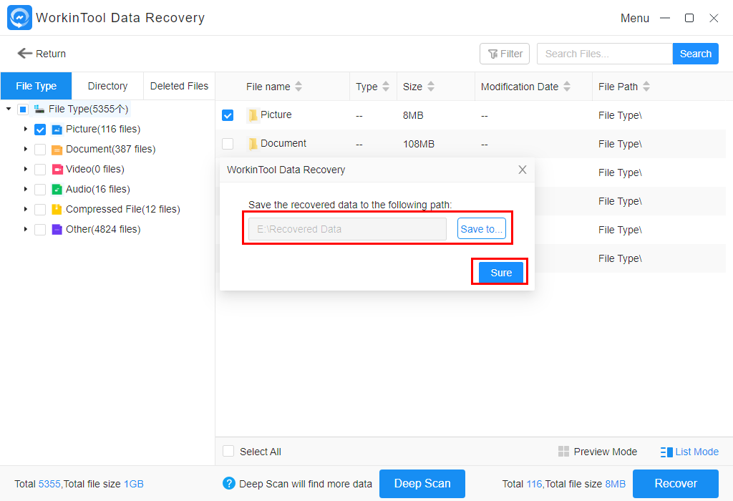
Task: Sort by Size column arrows
Action: tap(431, 87)
